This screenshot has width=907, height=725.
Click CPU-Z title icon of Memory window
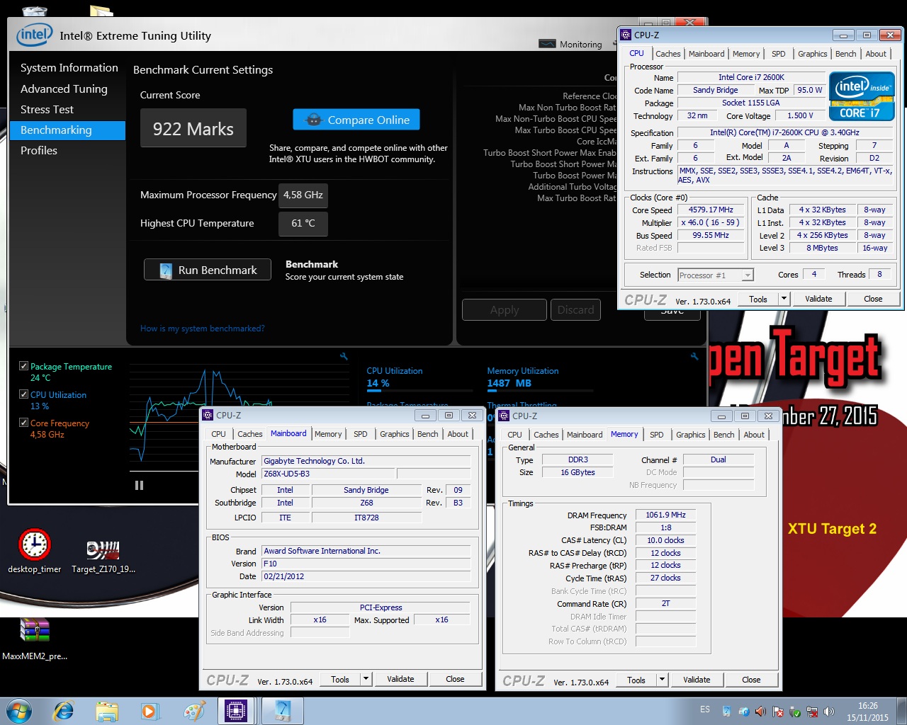click(504, 416)
